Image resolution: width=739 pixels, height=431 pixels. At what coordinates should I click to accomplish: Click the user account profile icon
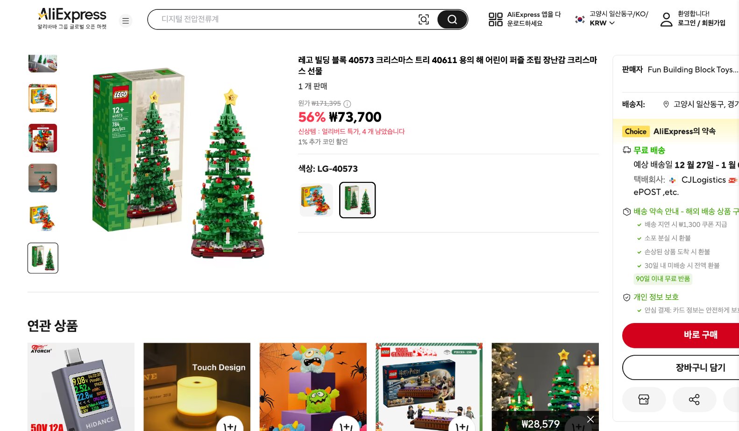tap(666, 19)
